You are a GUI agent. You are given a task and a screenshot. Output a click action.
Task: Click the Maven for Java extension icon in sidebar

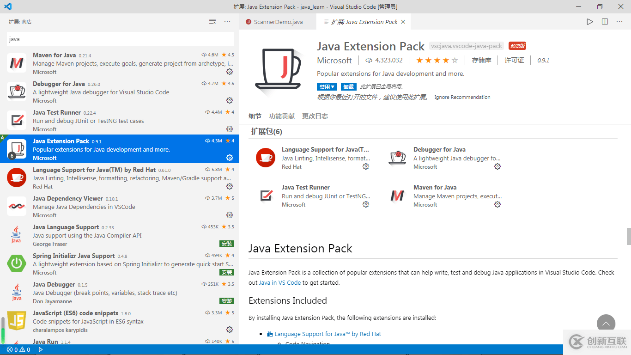[17, 63]
